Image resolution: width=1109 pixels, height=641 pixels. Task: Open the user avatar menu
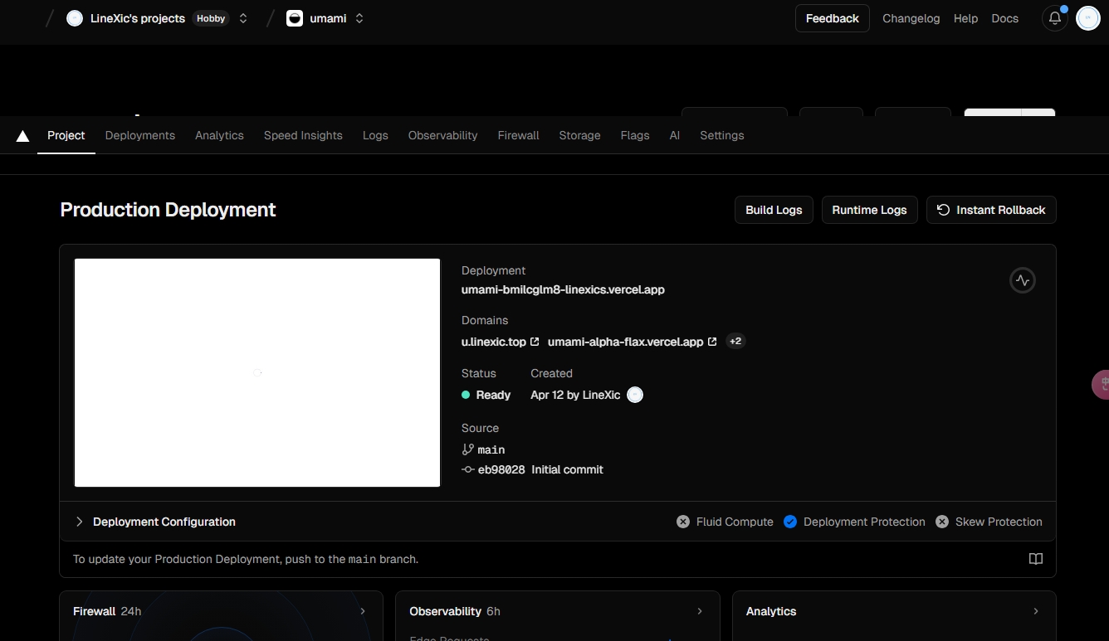1088,18
